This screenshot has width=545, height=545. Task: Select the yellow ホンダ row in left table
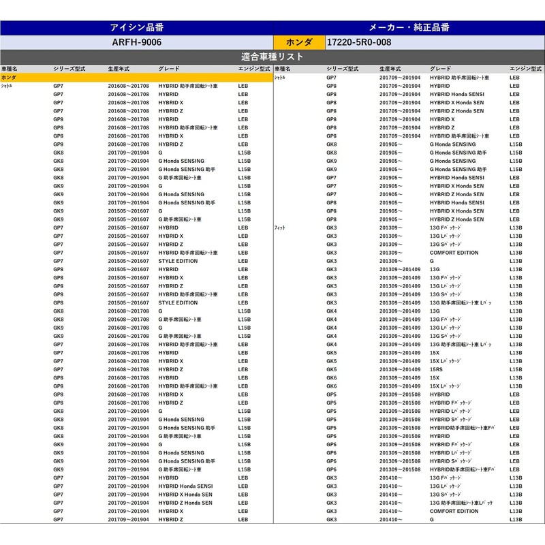point(136,78)
